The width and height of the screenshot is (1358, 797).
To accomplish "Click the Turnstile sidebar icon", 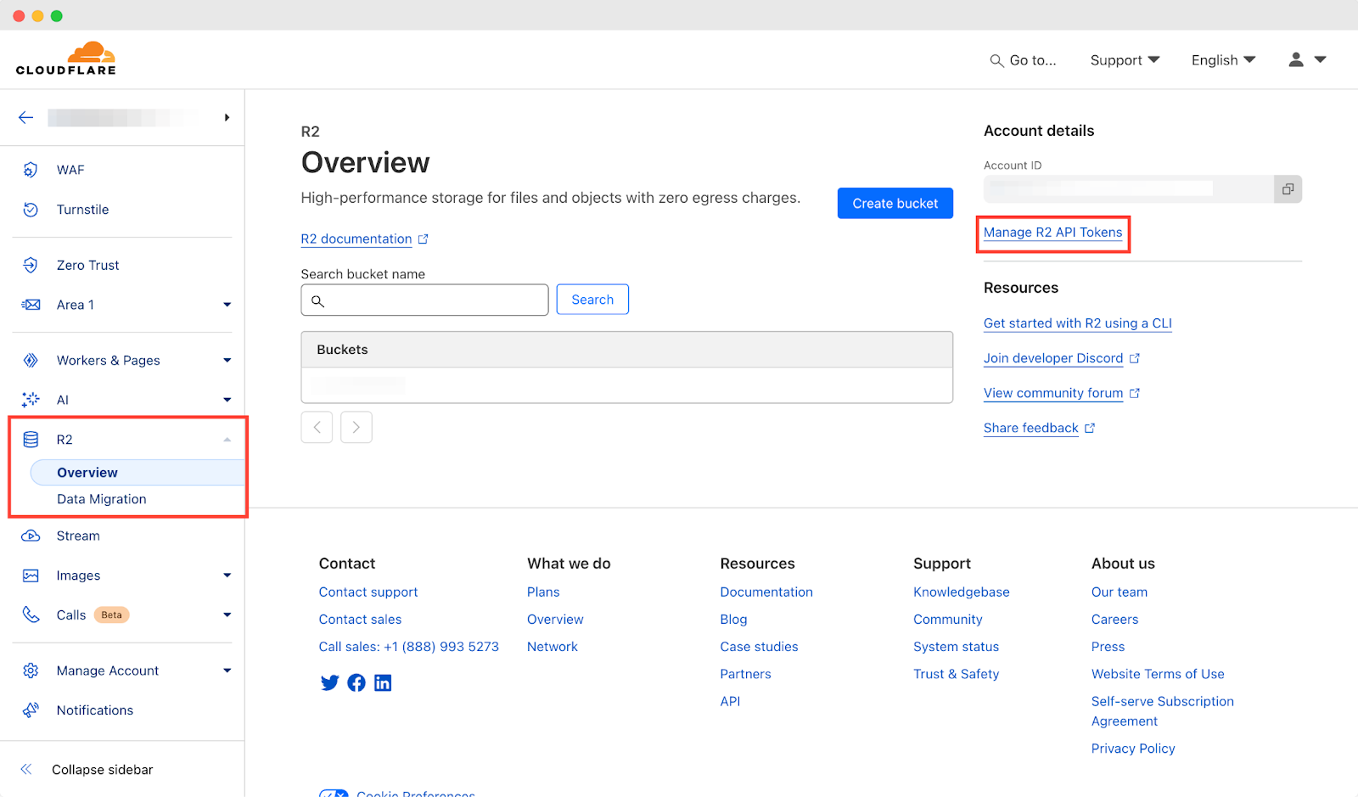I will (31, 210).
